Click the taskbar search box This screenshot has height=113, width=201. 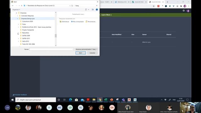[x=35, y=100]
